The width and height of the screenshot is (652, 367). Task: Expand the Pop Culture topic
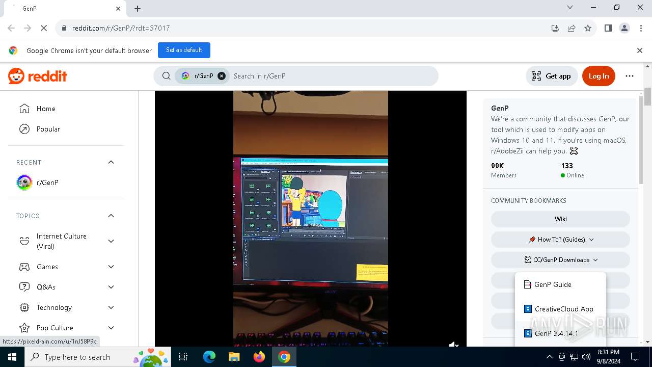pos(111,328)
